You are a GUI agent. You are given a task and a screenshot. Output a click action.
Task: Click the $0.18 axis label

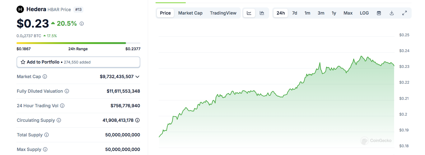click(x=404, y=146)
